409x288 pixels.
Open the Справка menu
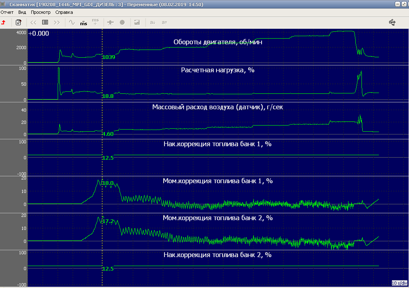point(64,12)
